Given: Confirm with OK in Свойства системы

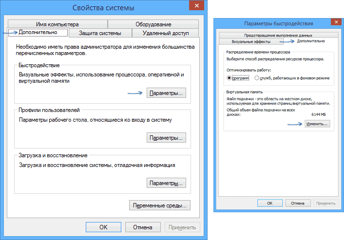Looking at the screenshot, I should (x=103, y=227).
